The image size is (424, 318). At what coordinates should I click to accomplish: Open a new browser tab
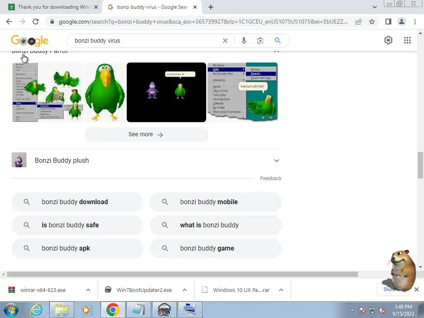click(x=211, y=7)
